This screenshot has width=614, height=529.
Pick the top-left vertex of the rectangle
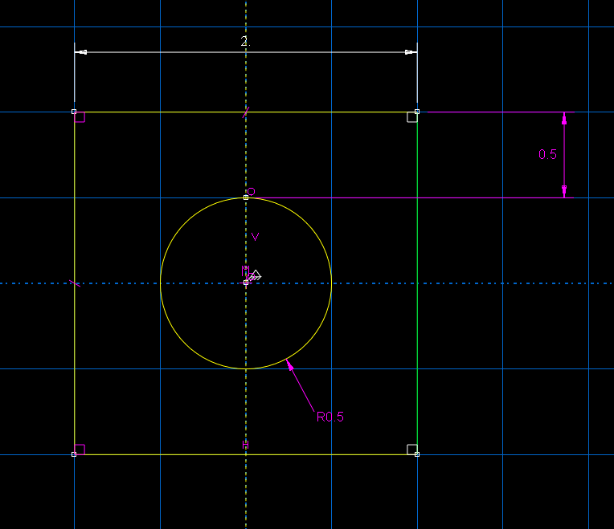tap(74, 112)
